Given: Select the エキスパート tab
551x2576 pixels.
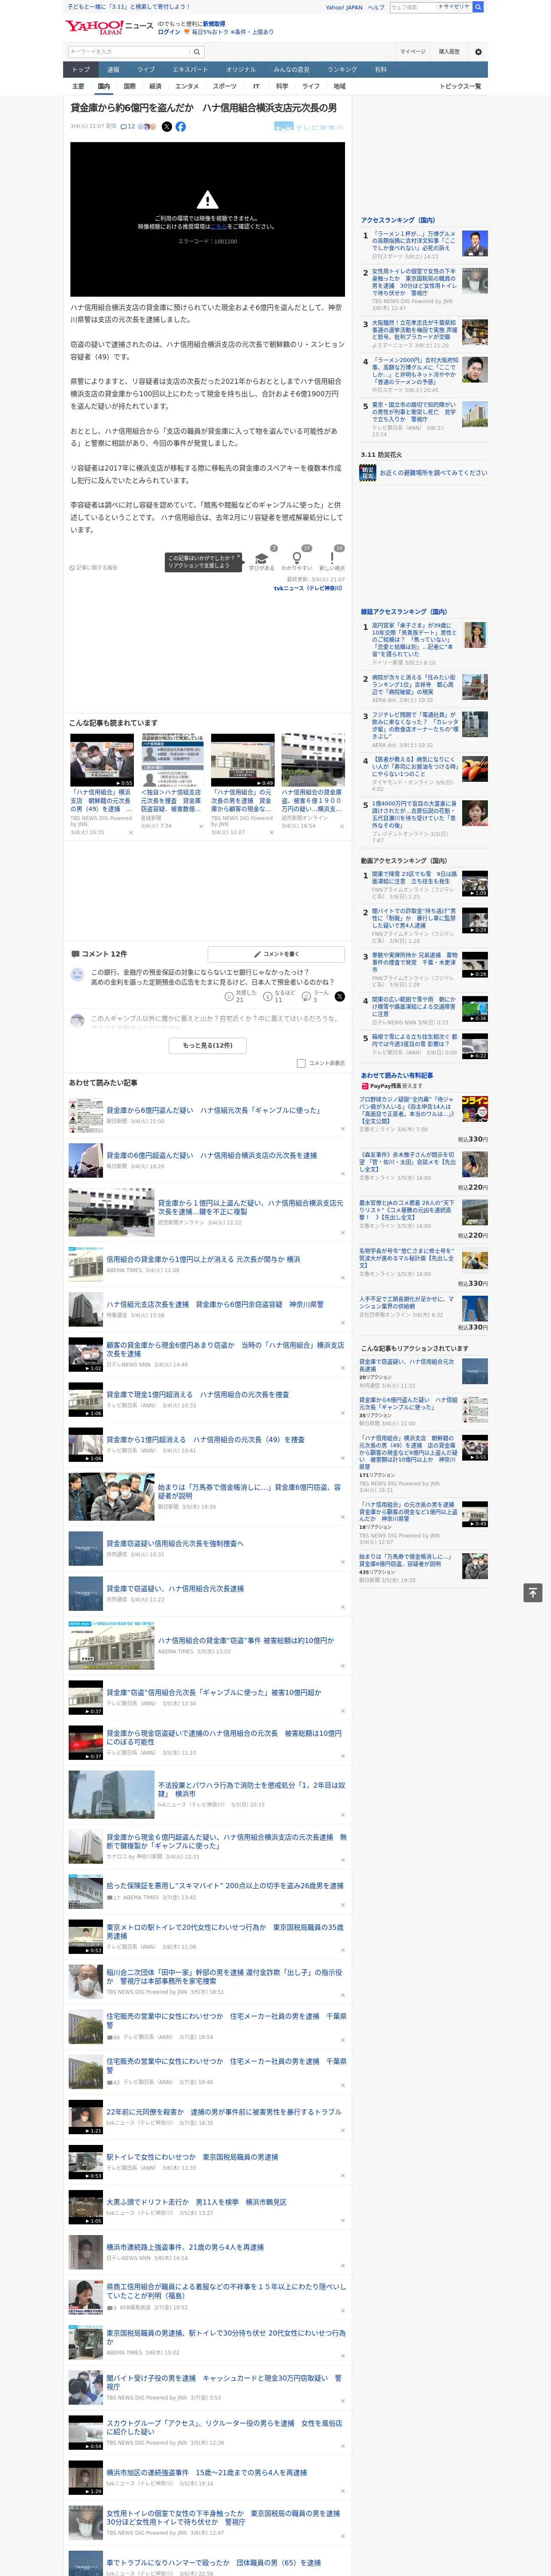Looking at the screenshot, I should click(190, 69).
